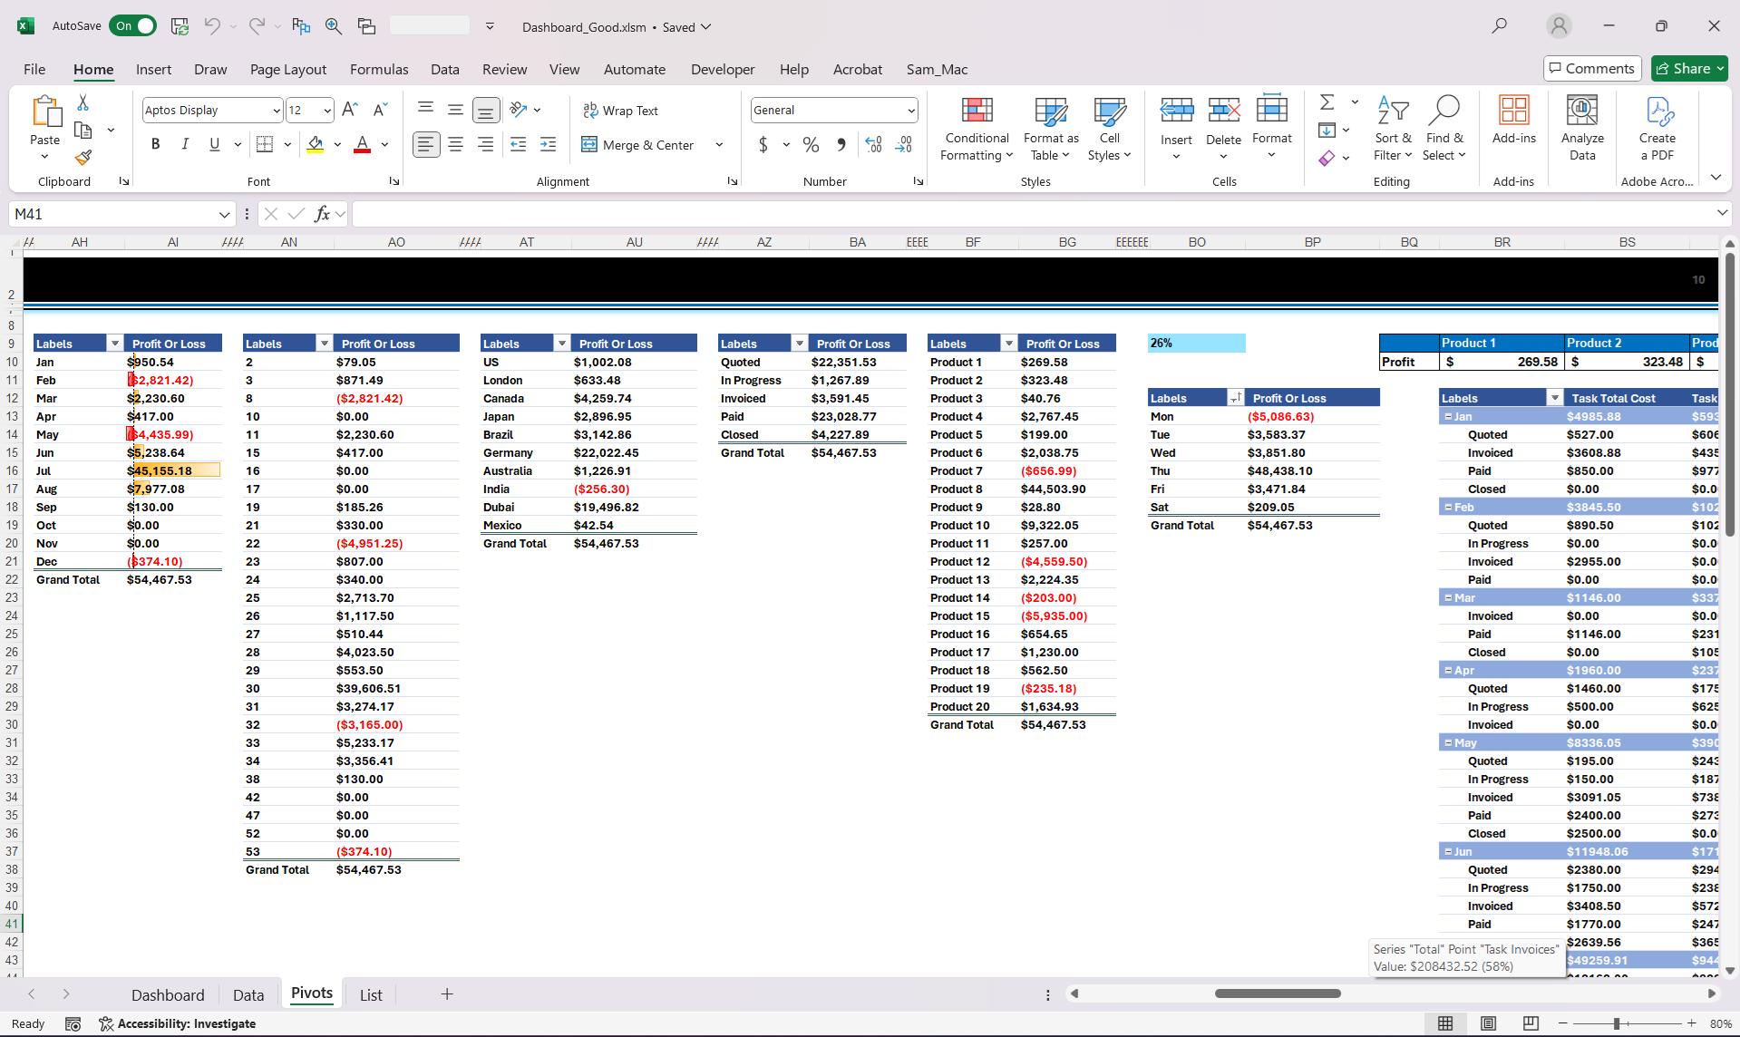This screenshot has height=1037, width=1740.
Task: Click the Create a PDF icon
Action: tap(1657, 129)
